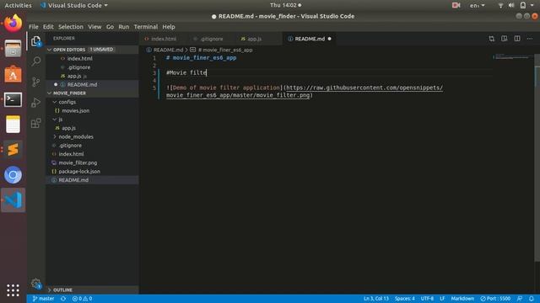Click the master branch button in status bar

pyautogui.click(x=43, y=299)
